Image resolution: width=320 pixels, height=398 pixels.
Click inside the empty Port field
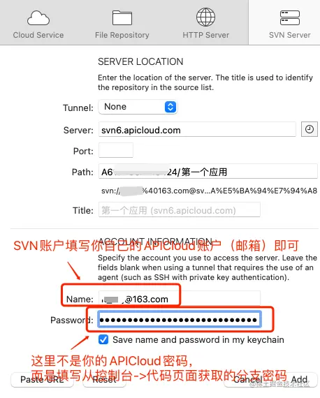(116, 150)
